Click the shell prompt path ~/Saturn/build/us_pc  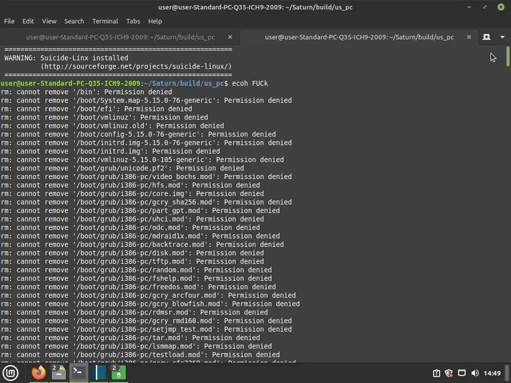tap(184, 83)
